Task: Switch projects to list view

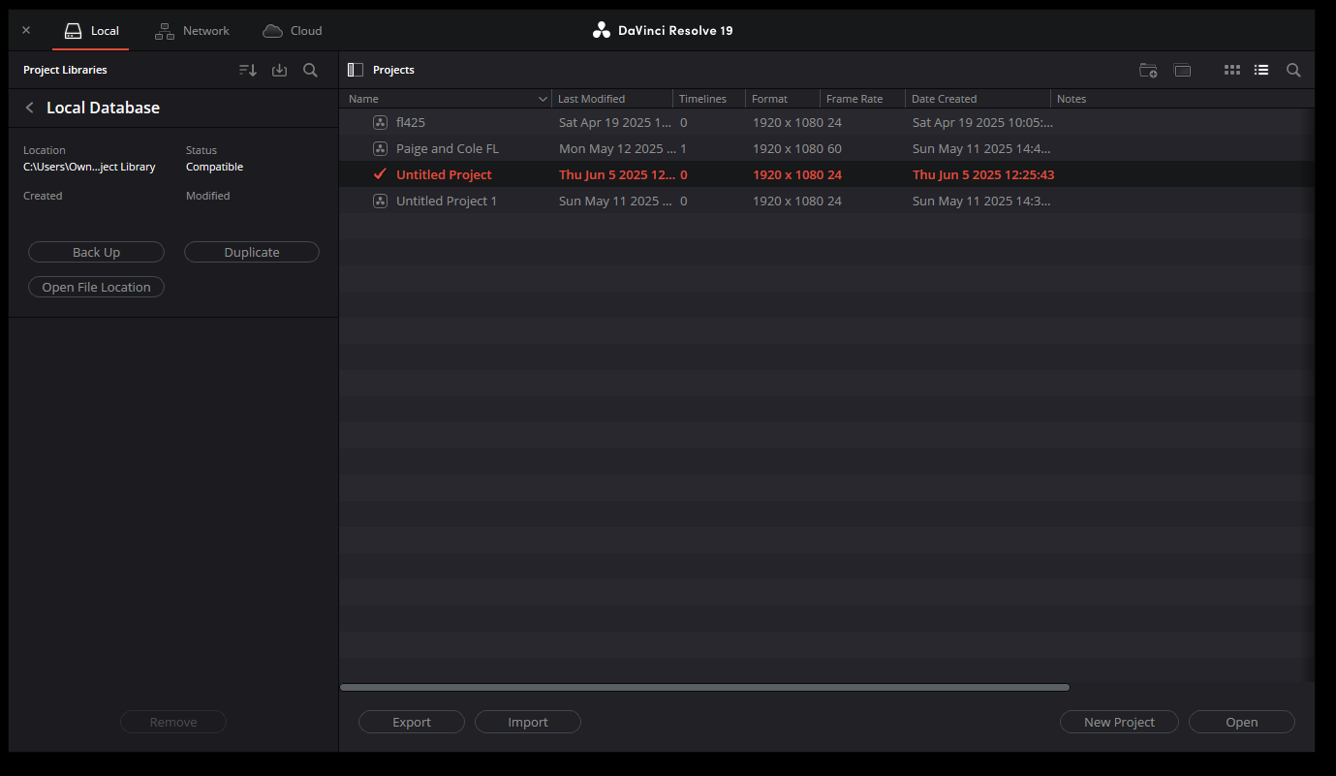Action: click(1261, 70)
